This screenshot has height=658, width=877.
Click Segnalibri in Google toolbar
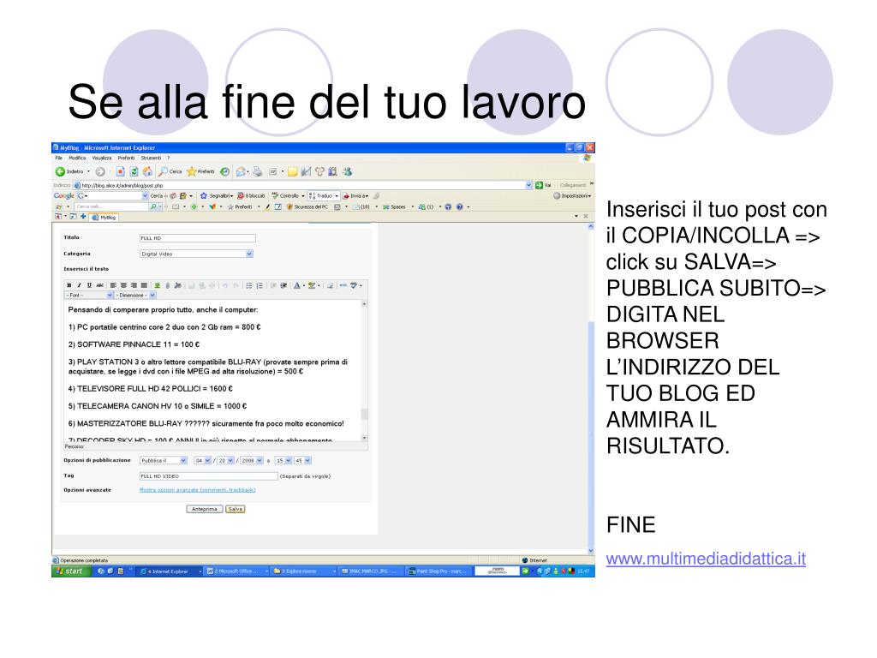217,196
